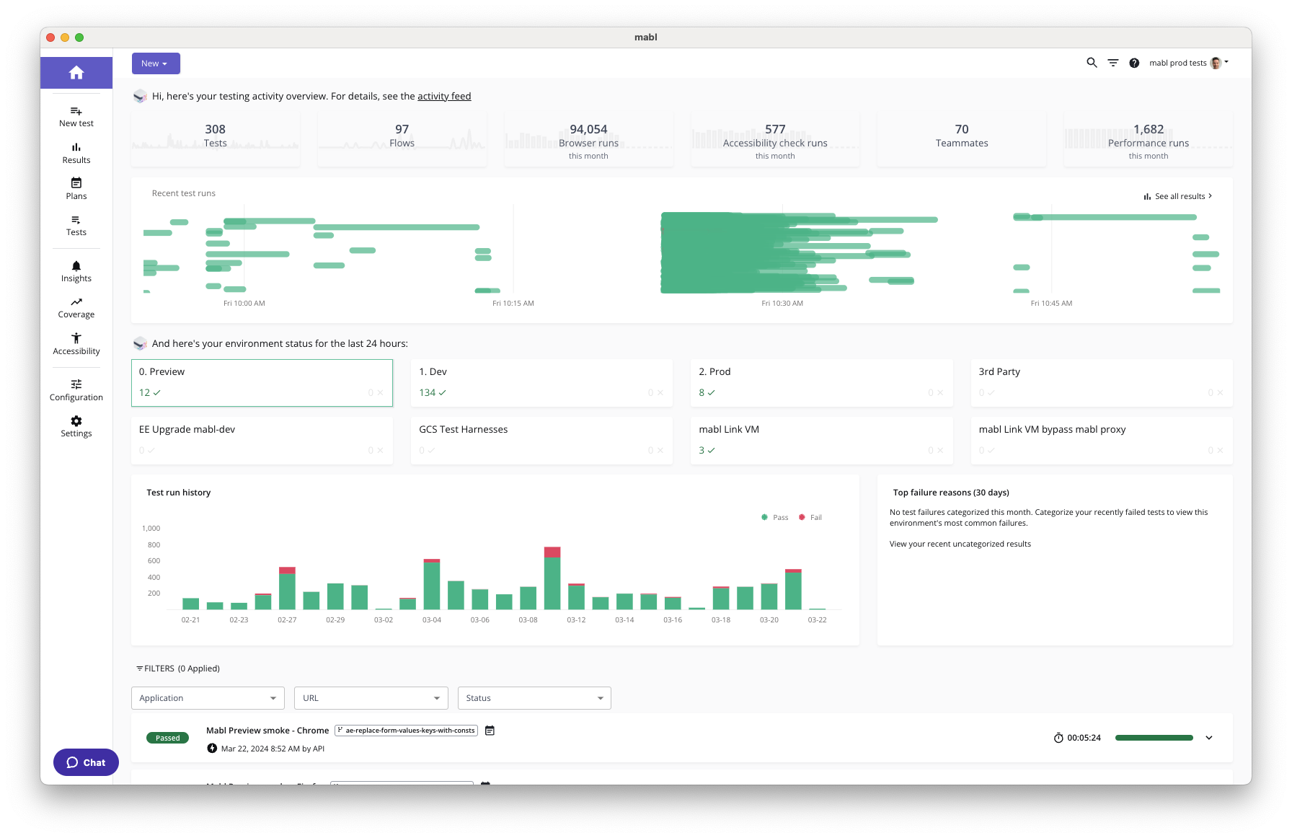Open Tests list in the sidebar
This screenshot has height=838, width=1292.
click(x=76, y=226)
